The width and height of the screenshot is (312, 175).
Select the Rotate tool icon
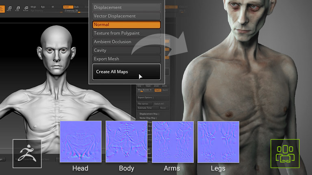tap(26, 8)
